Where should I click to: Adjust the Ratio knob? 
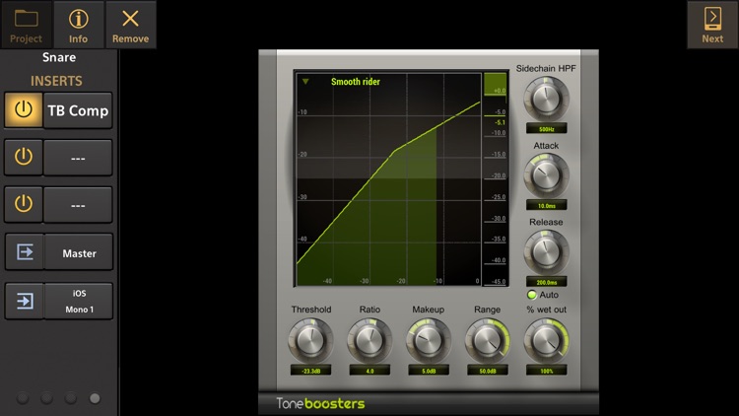(369, 340)
